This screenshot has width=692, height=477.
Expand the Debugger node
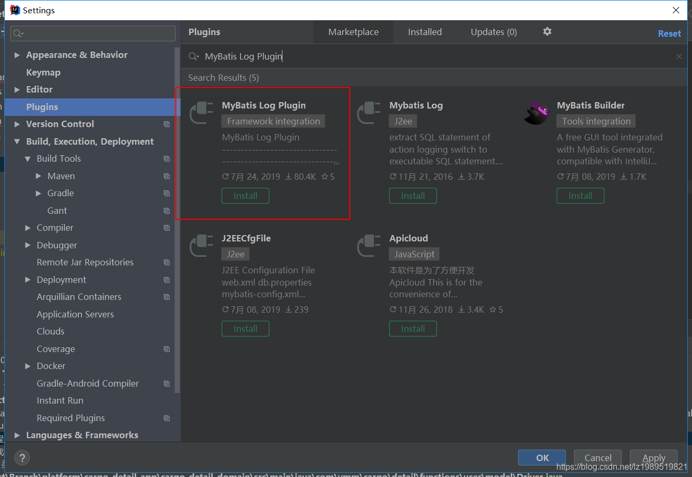[28, 245]
